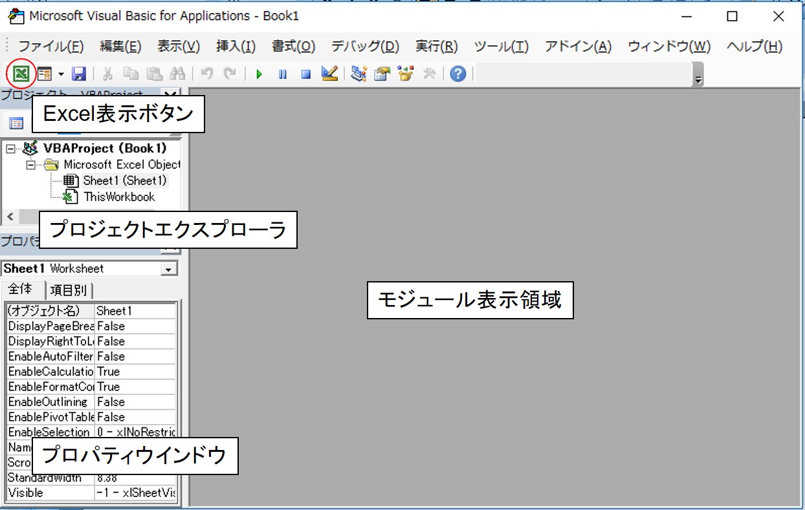Save the workbook with the floppy icon
This screenshot has width=805, height=510.
pos(79,74)
